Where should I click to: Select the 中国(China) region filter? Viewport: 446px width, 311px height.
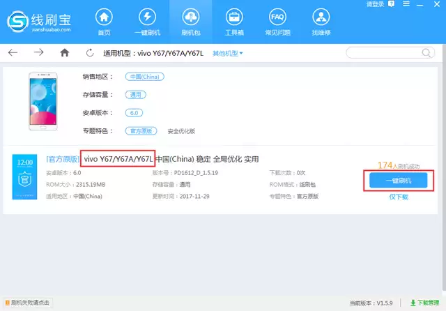point(145,77)
